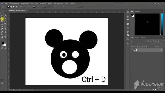Click Intersect with Selection mode button
The image size is (165, 93).
point(16,7)
